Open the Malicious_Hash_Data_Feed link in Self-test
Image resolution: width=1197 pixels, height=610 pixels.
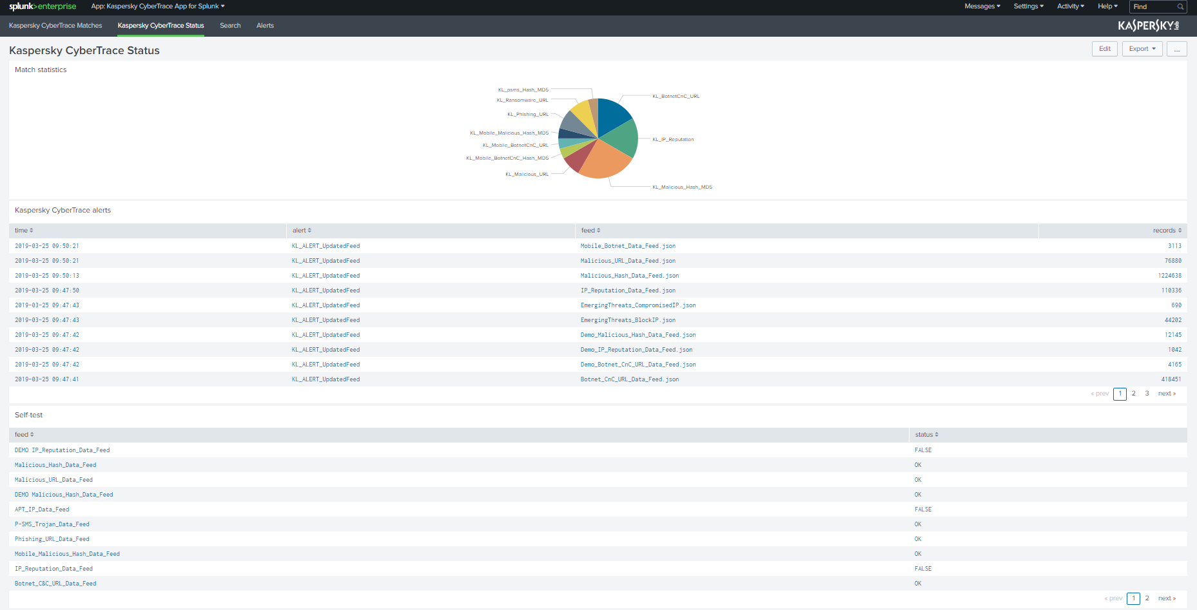click(x=55, y=464)
